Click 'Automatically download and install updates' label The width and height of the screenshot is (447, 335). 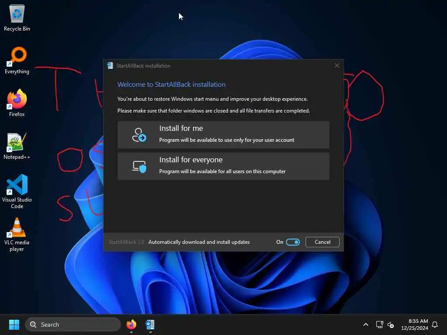pos(199,242)
